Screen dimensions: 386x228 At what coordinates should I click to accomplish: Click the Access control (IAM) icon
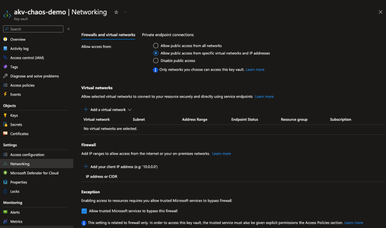[x=5, y=58]
